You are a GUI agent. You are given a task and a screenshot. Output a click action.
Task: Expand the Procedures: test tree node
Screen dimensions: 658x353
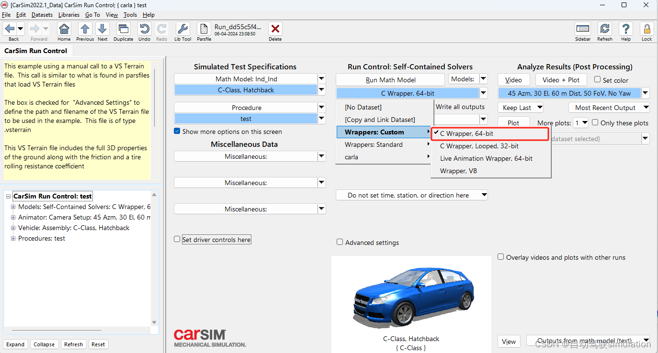coord(13,239)
